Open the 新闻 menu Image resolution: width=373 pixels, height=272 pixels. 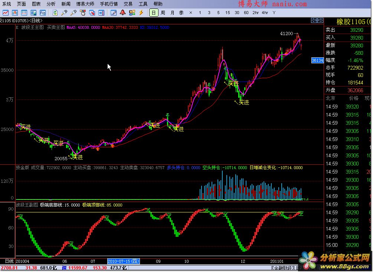[x=66, y=4]
